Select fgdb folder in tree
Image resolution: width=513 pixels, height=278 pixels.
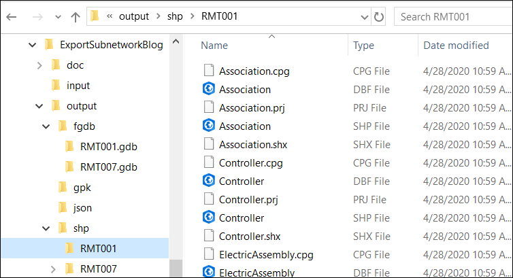84,126
